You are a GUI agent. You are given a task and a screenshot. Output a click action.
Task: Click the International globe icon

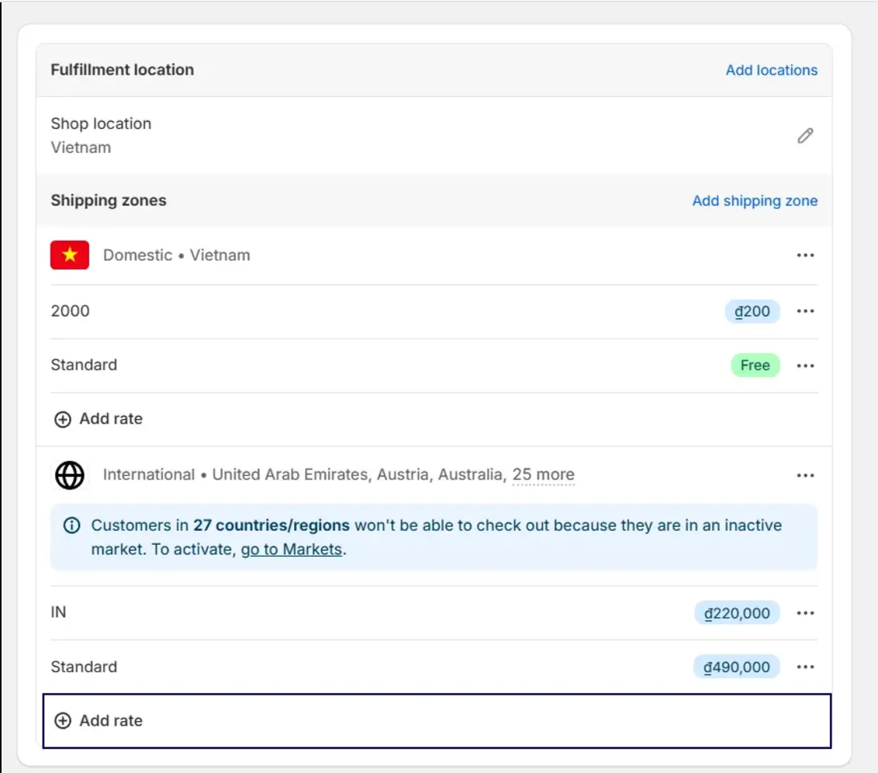click(70, 475)
